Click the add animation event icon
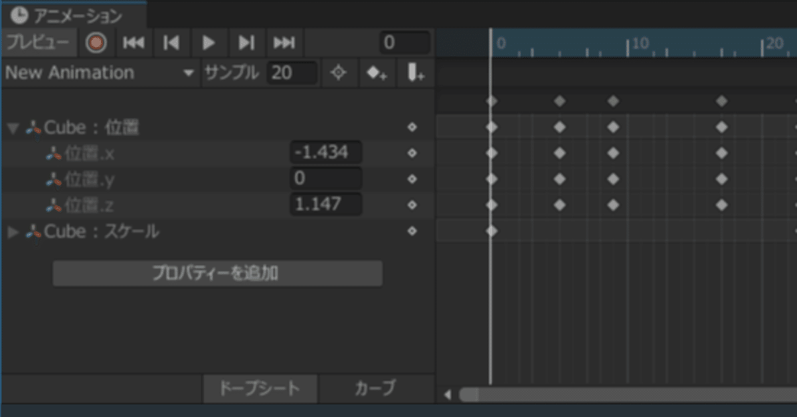 coord(413,73)
